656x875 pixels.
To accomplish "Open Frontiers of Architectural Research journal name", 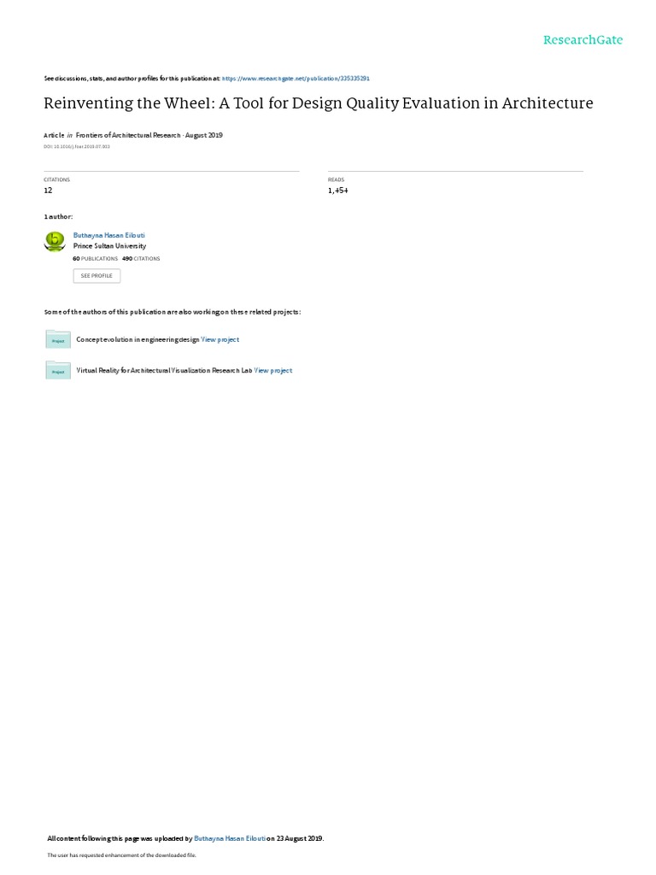I will pyautogui.click(x=128, y=135).
